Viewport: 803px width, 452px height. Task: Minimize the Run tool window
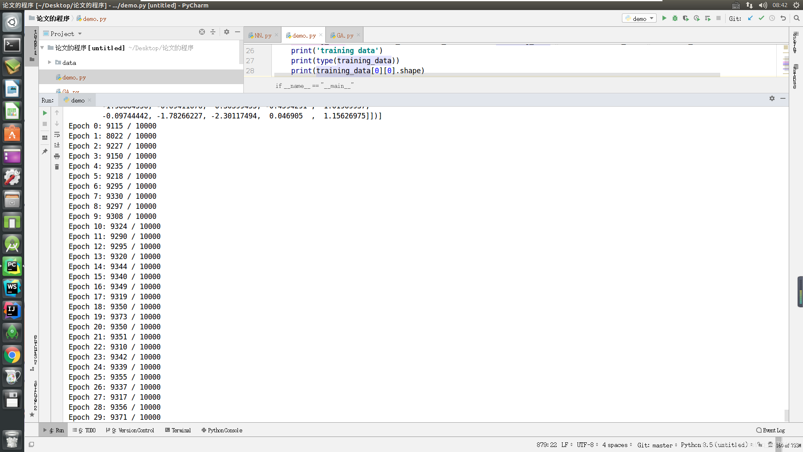click(783, 98)
